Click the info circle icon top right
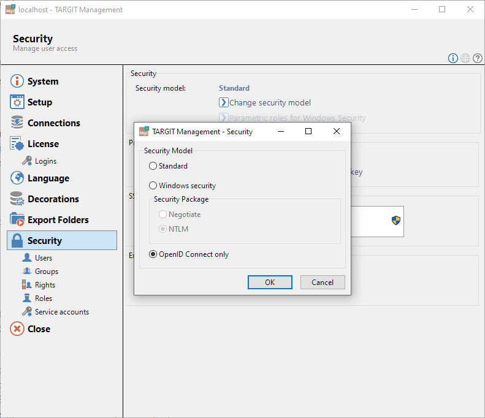This screenshot has height=418, width=485. click(x=453, y=58)
